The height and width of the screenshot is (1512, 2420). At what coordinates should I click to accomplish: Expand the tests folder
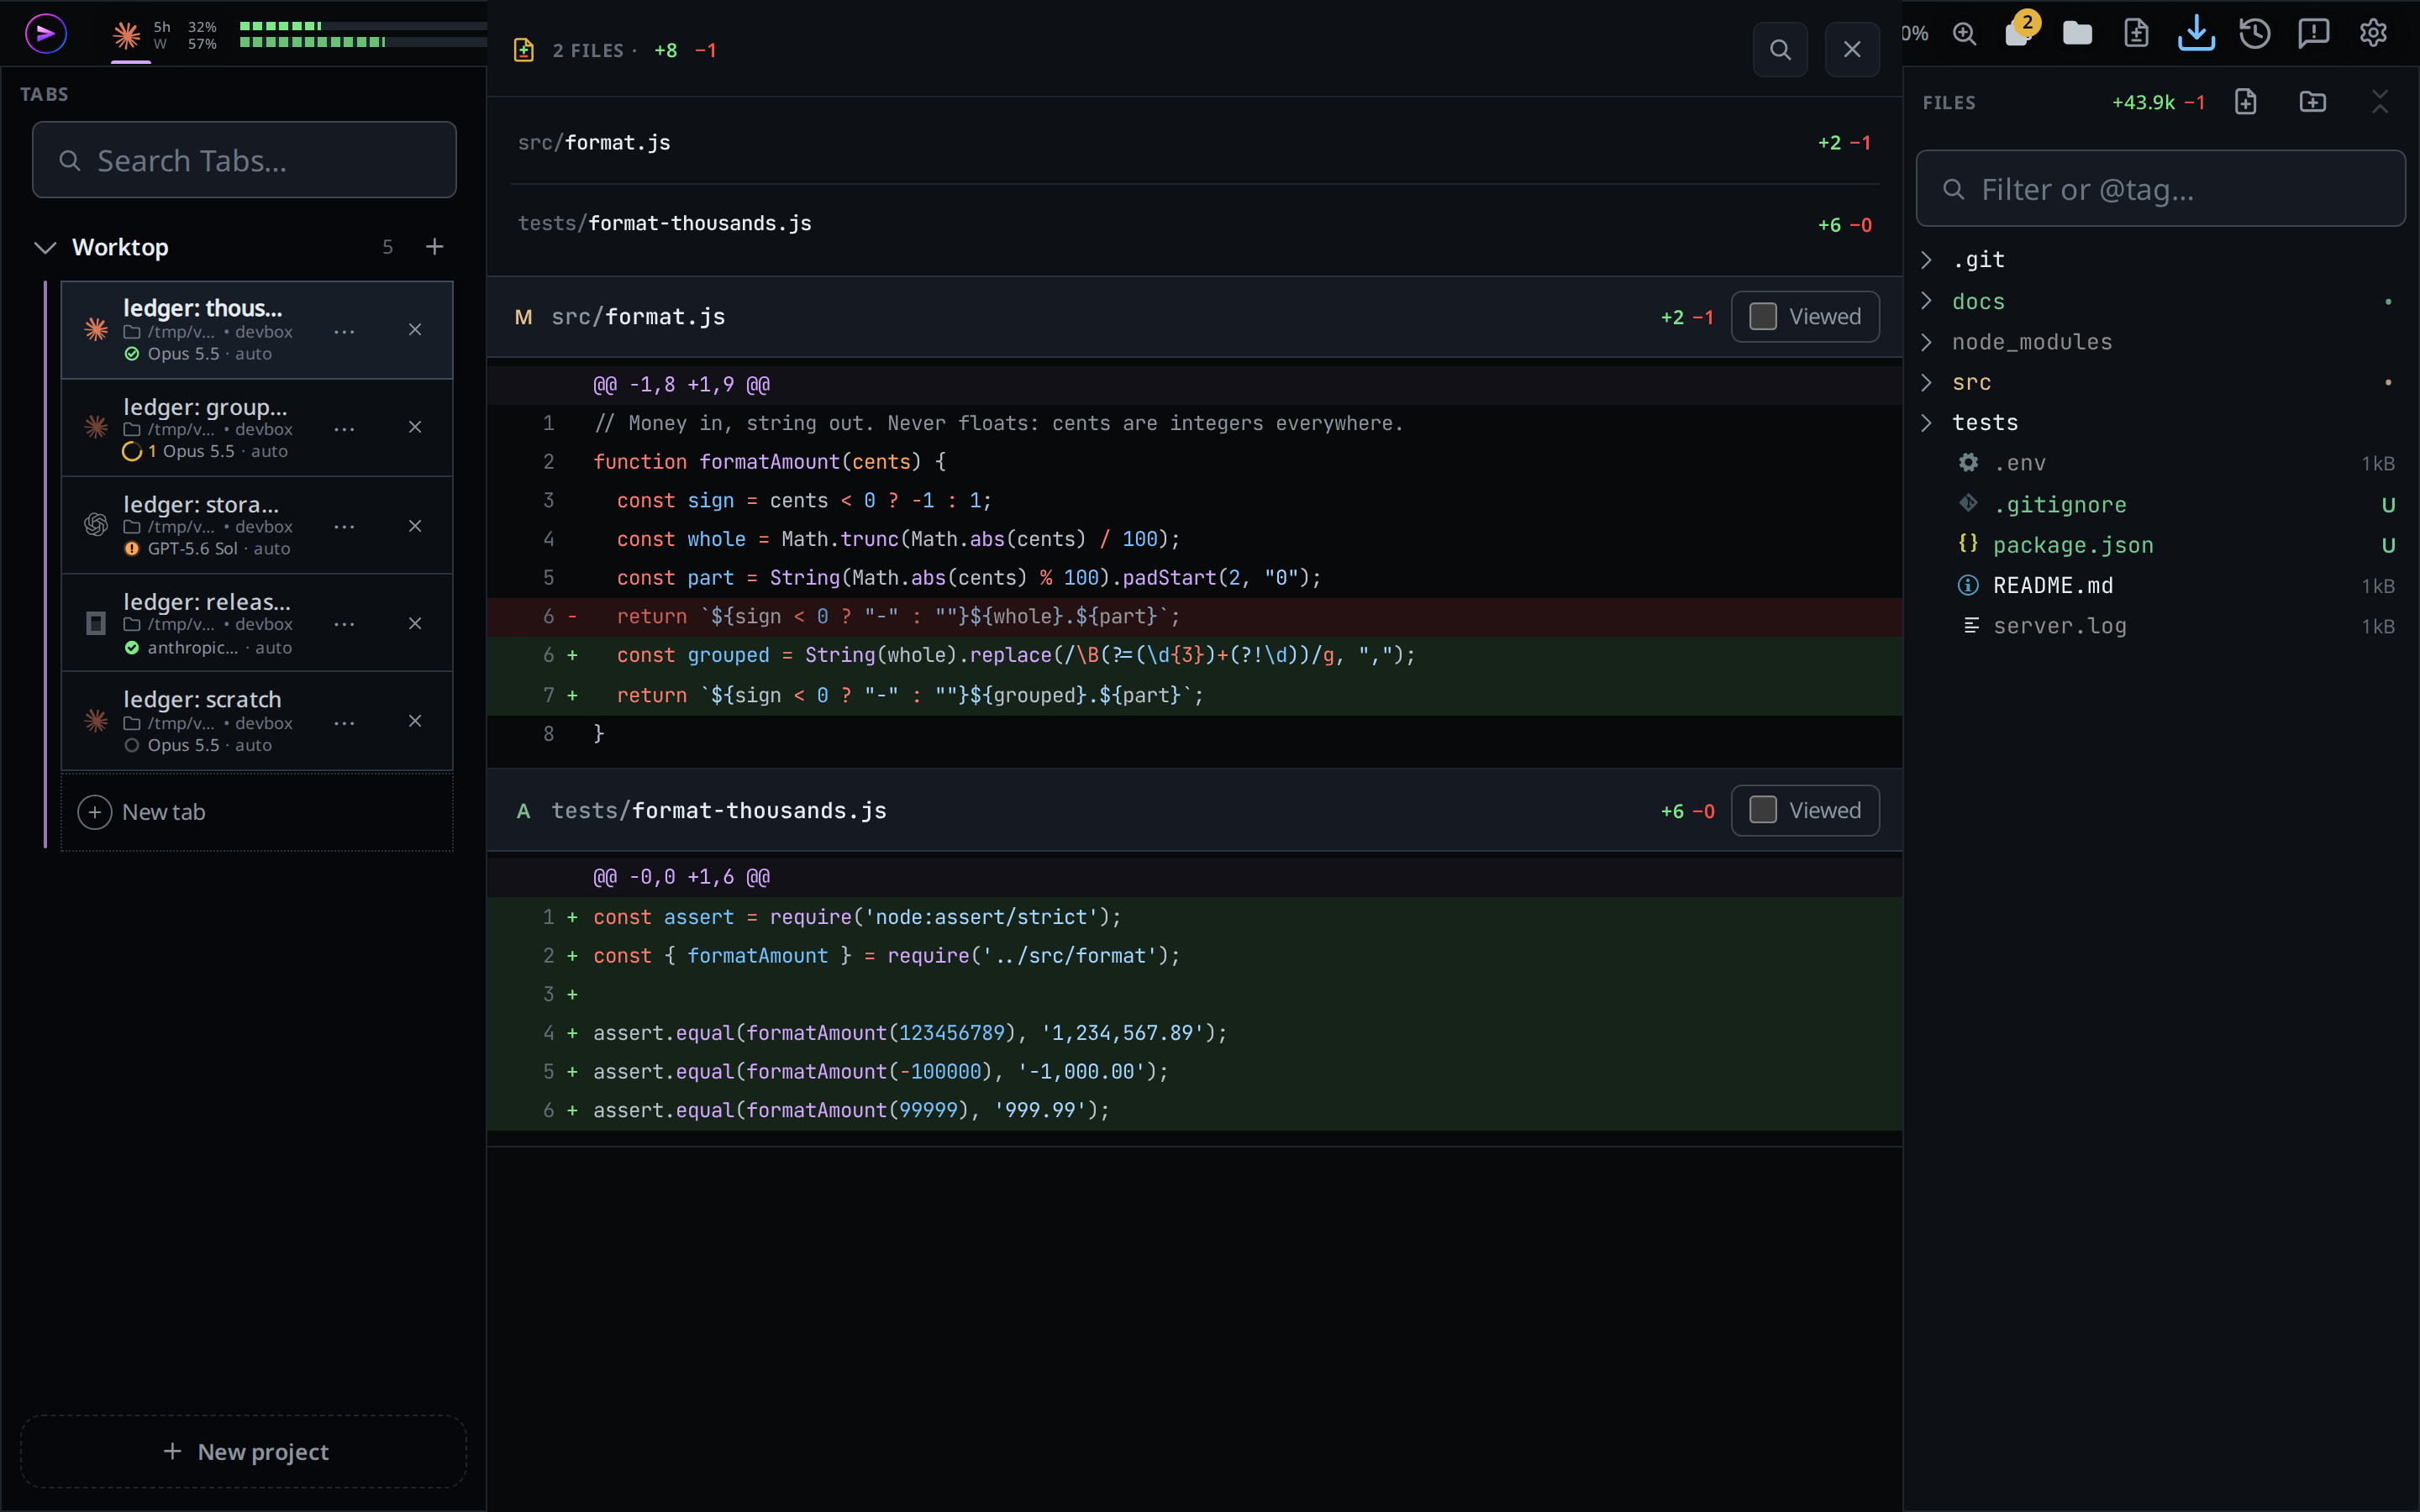1927,423
